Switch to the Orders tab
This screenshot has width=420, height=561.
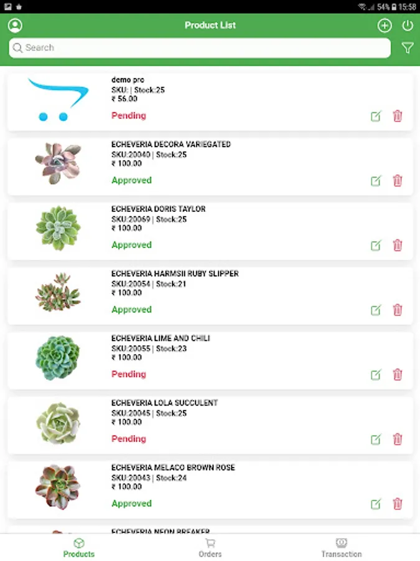point(210,547)
